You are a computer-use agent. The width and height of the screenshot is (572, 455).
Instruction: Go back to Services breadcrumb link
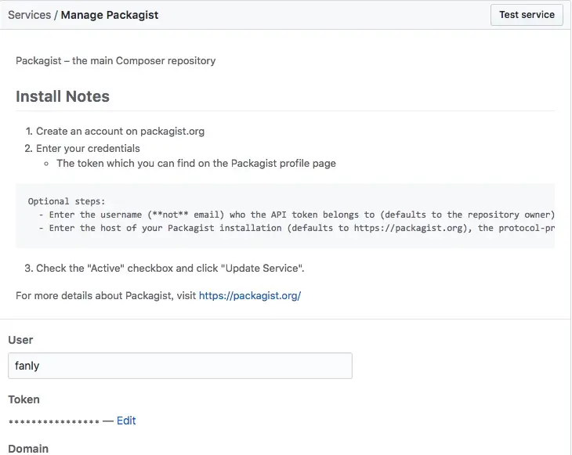tap(29, 15)
